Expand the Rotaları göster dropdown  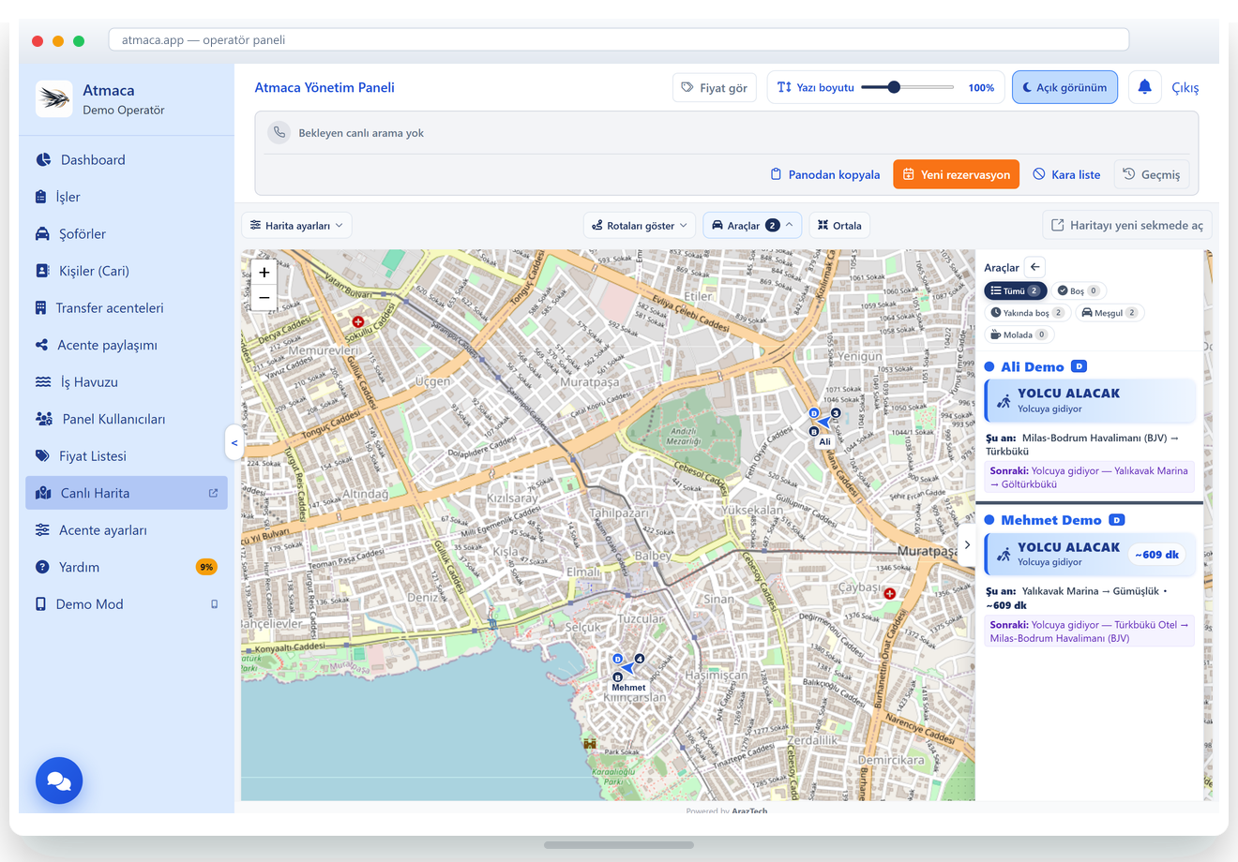point(640,226)
